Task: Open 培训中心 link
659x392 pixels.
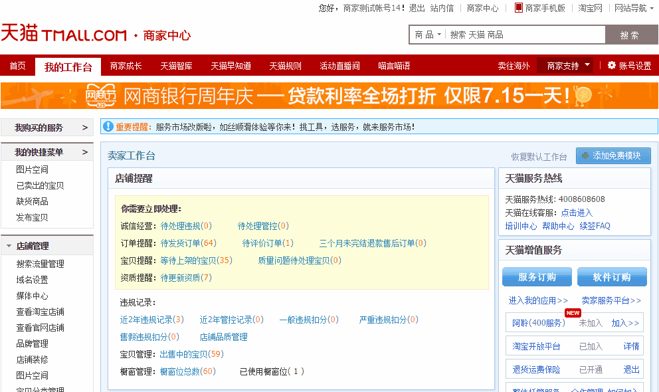Action: coord(521,226)
